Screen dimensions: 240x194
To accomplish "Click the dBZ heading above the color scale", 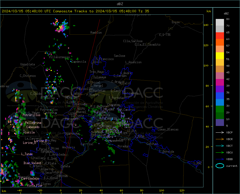I will (226, 13).
